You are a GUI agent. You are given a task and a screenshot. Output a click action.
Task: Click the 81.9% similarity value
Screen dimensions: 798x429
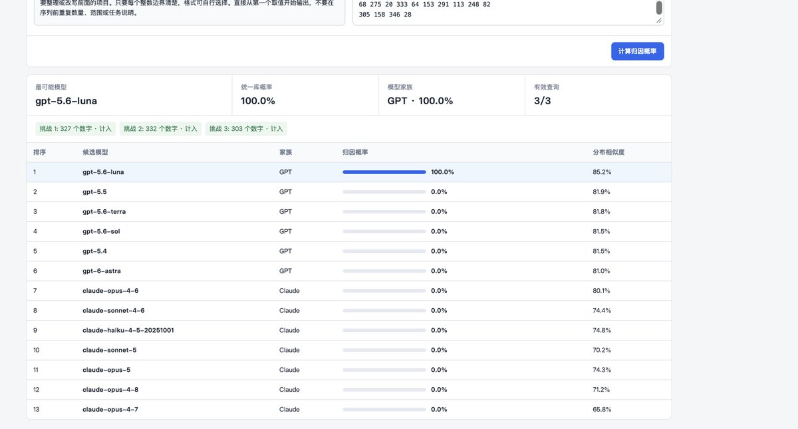[602, 192]
